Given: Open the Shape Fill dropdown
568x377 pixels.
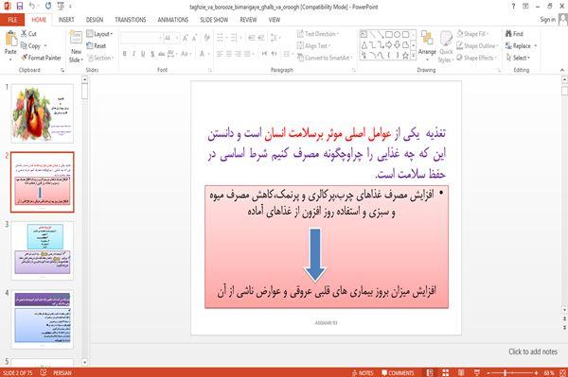Looking at the screenshot, I should coord(472,34).
